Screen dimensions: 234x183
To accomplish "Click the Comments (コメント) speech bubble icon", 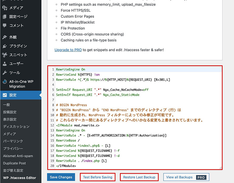I will click(4, 25).
